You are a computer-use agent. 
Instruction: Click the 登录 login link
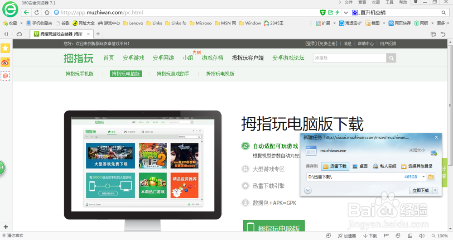pyautogui.click(x=311, y=43)
